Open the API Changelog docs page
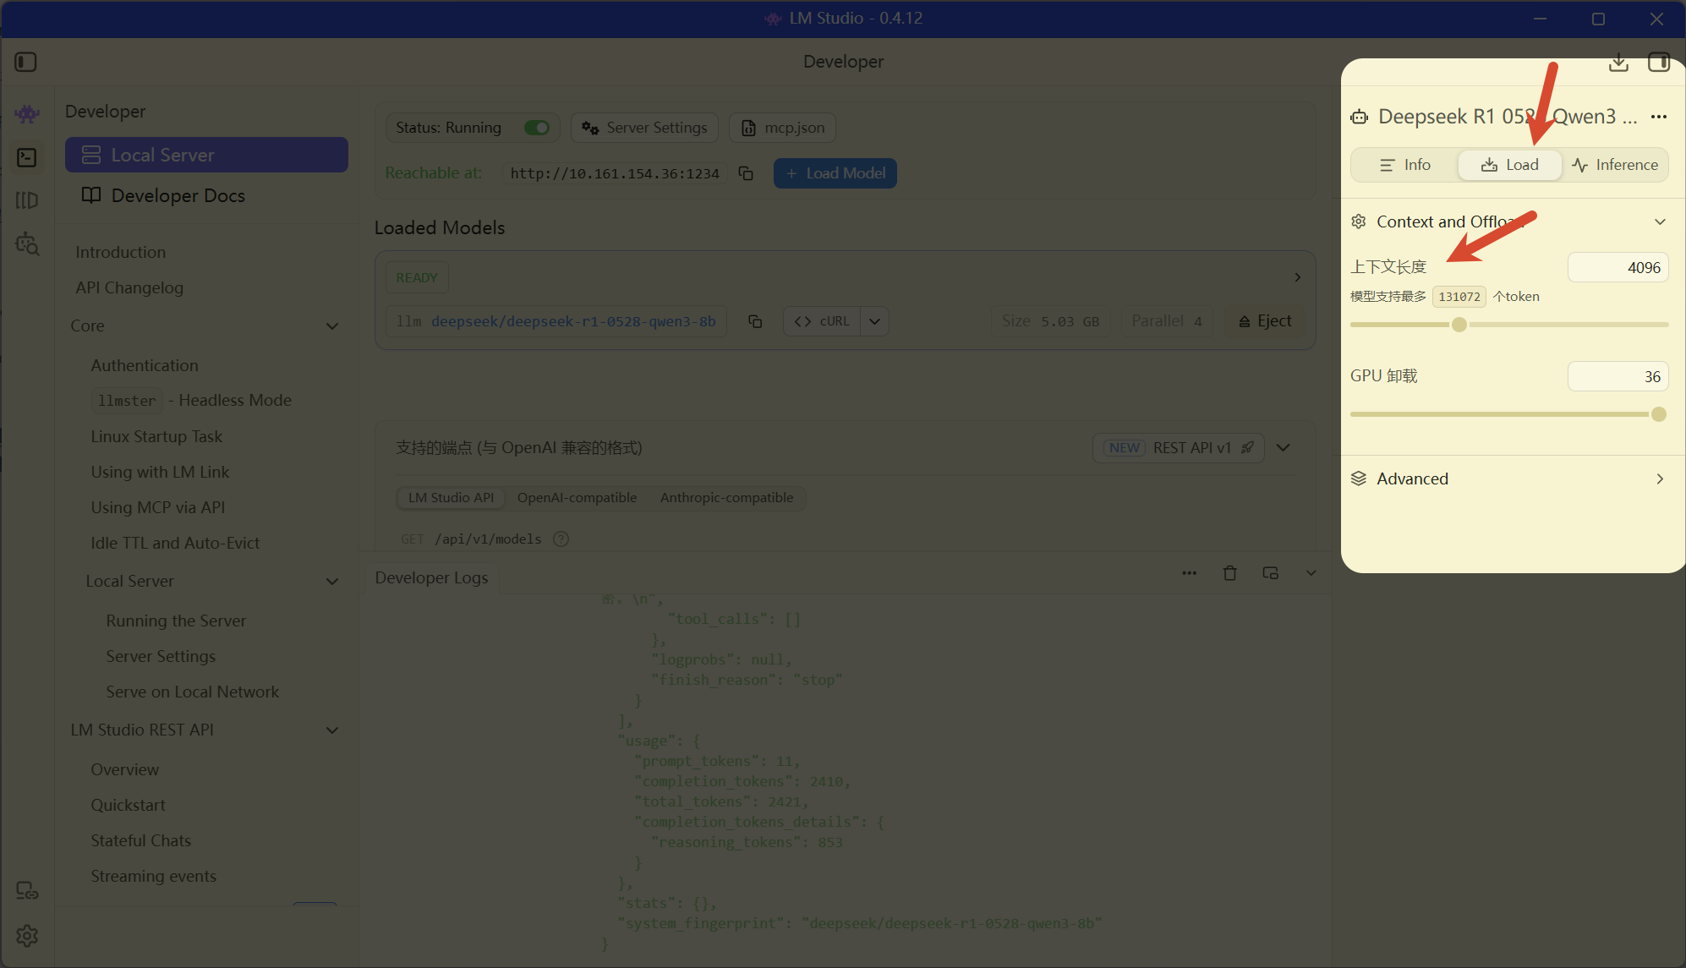 point(129,287)
